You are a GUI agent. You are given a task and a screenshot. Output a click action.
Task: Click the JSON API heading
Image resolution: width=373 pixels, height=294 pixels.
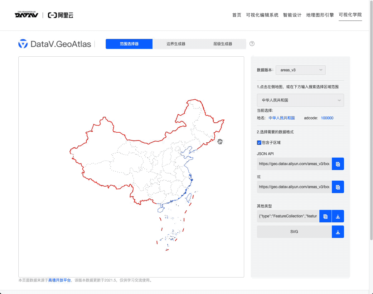(265, 154)
